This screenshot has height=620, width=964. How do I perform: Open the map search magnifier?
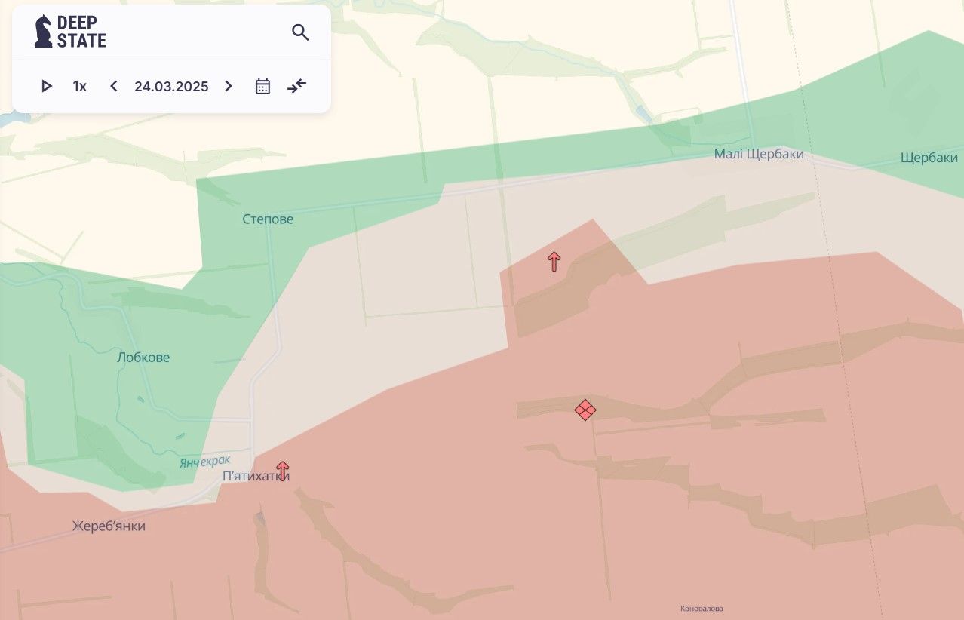coord(300,32)
